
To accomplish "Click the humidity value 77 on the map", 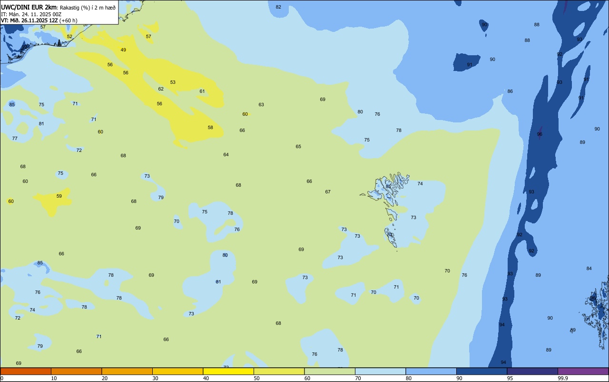I will tap(15, 139).
